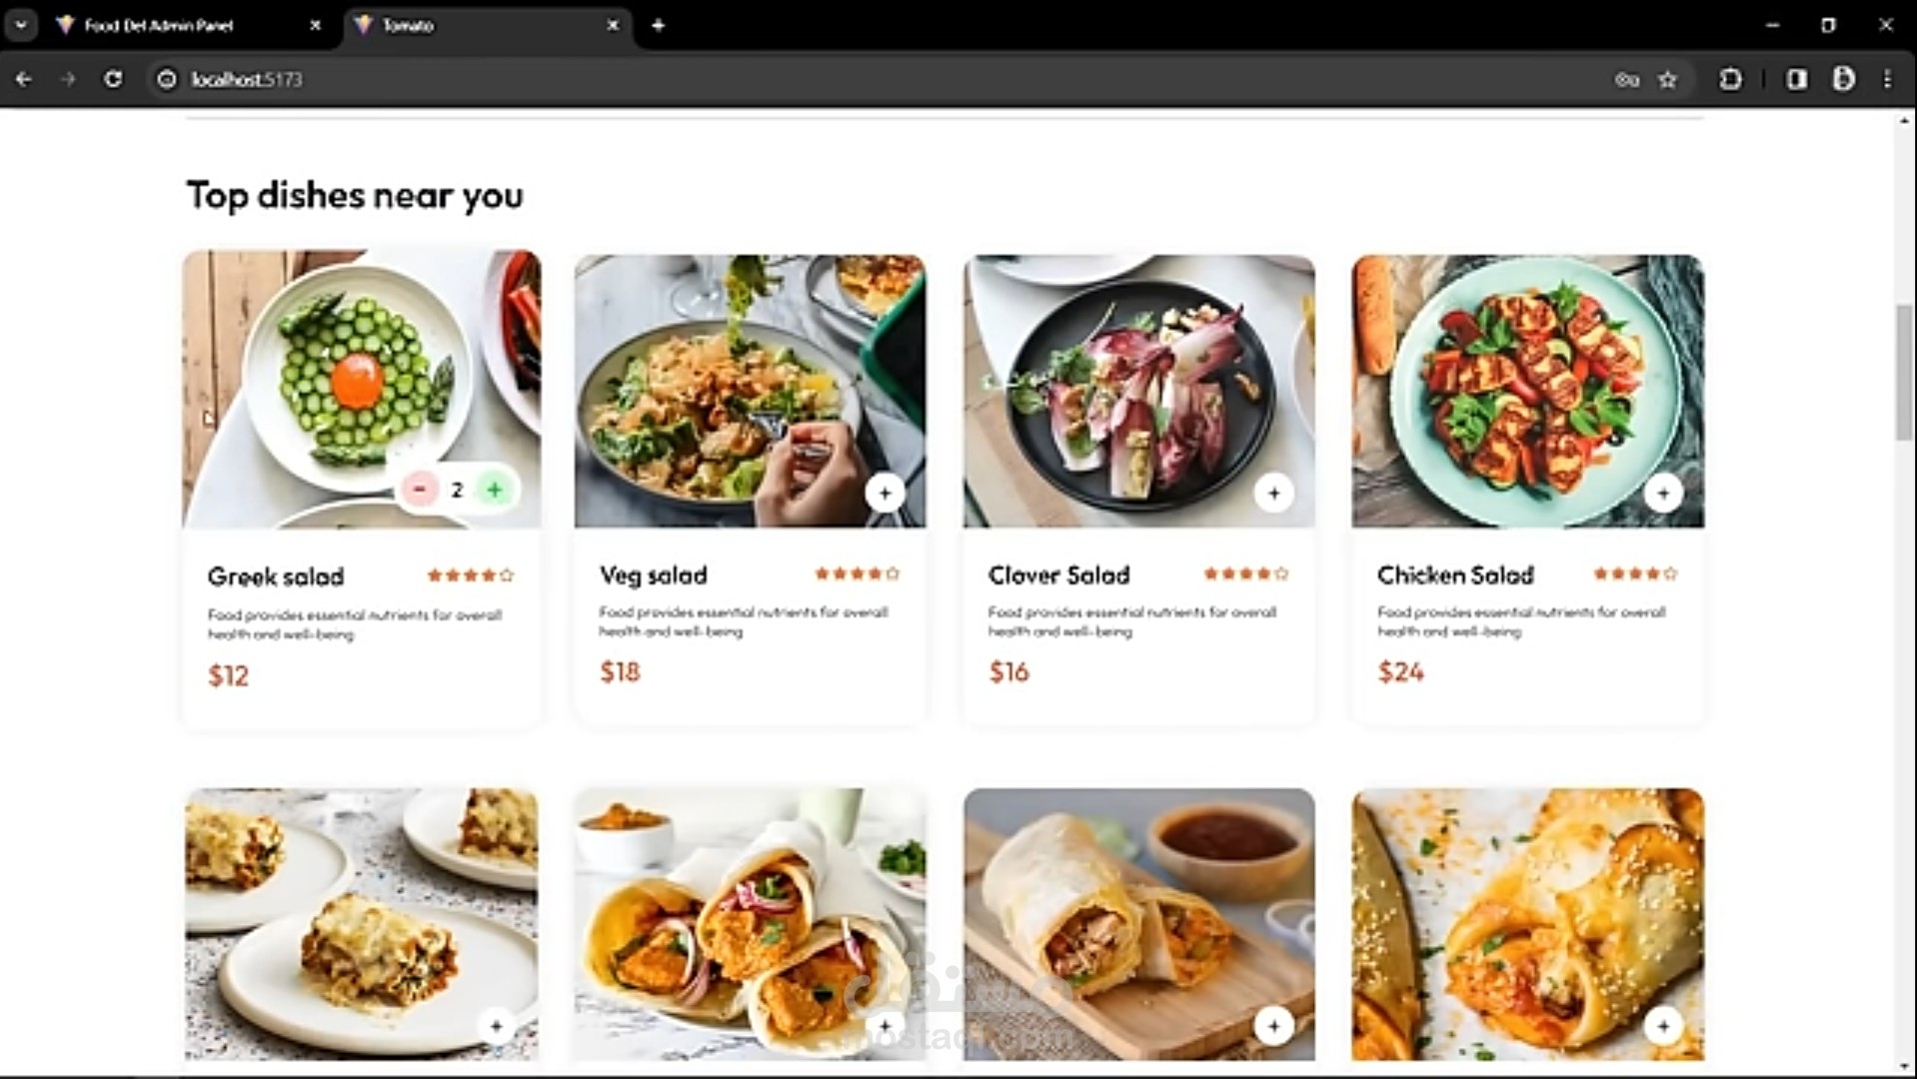Open the Chrome three-dot menu
This screenshot has width=1917, height=1079.
tap(1887, 80)
